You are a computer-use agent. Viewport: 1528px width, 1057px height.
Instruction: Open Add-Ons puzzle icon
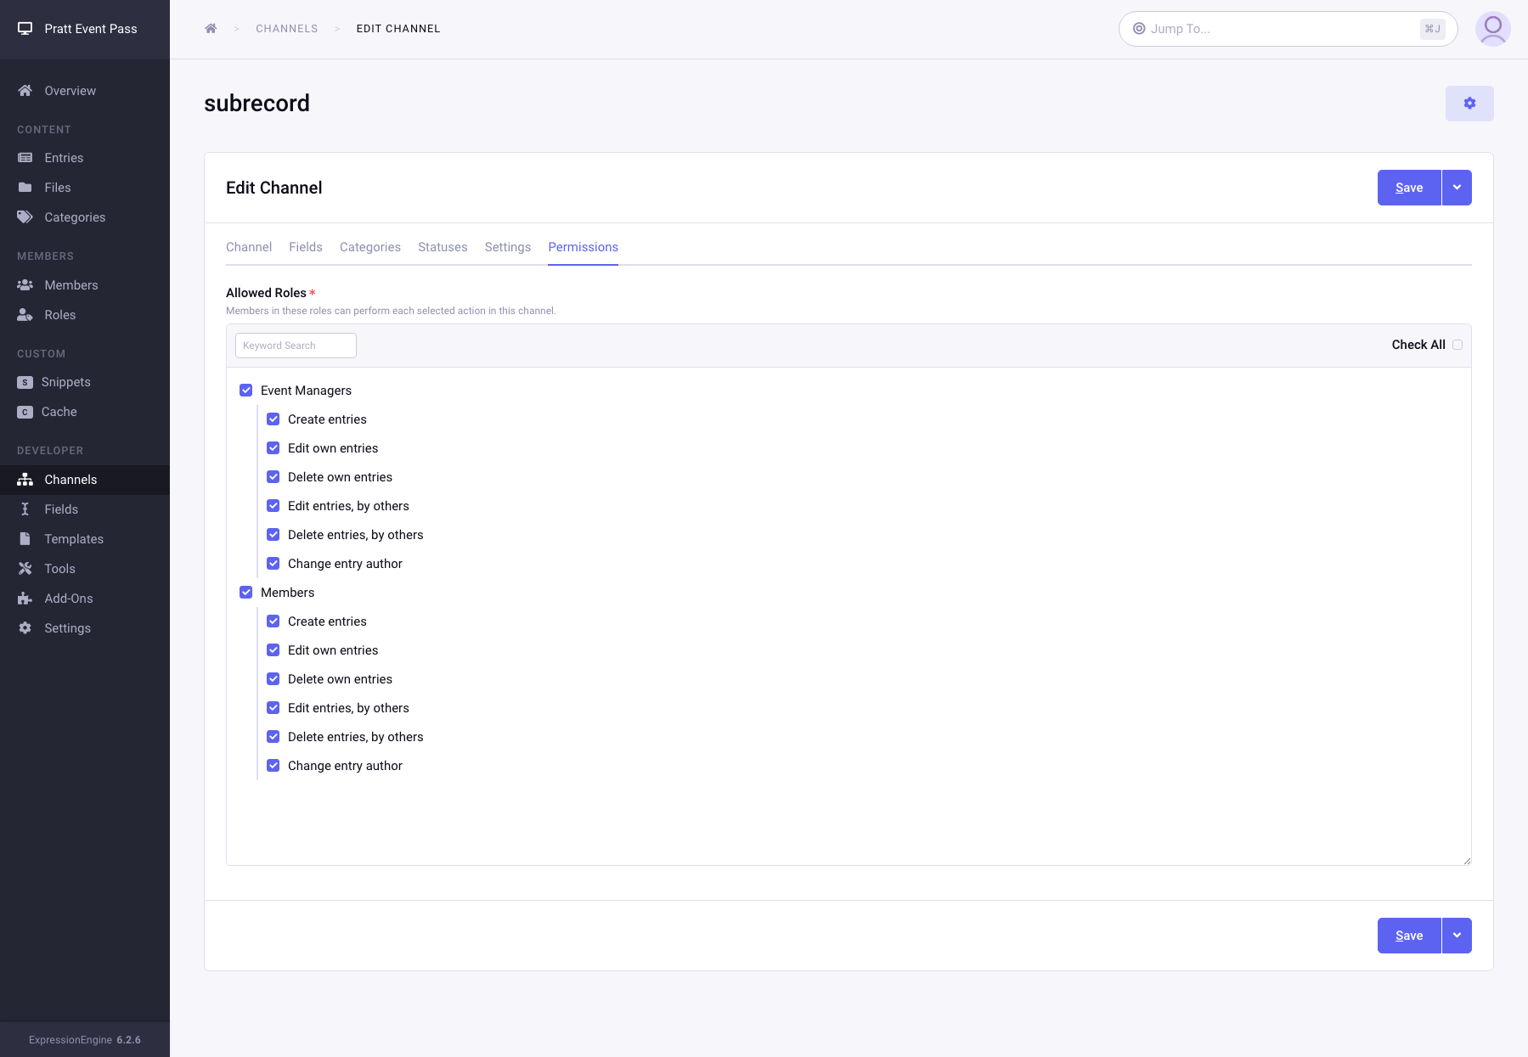(25, 599)
